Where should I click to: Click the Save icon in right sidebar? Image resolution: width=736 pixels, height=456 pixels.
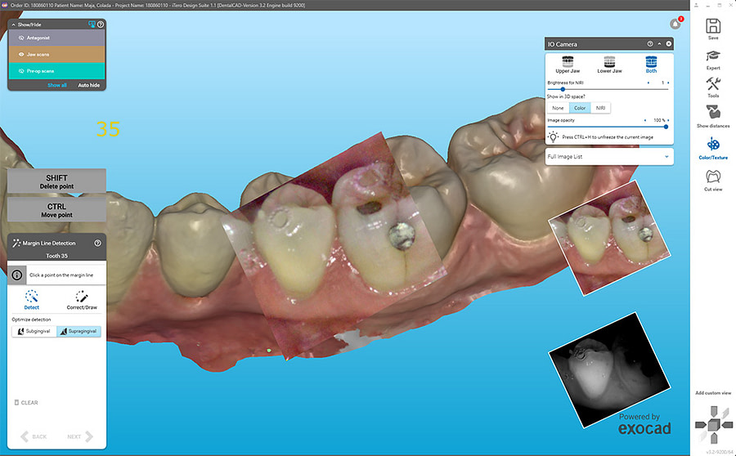coord(713,26)
